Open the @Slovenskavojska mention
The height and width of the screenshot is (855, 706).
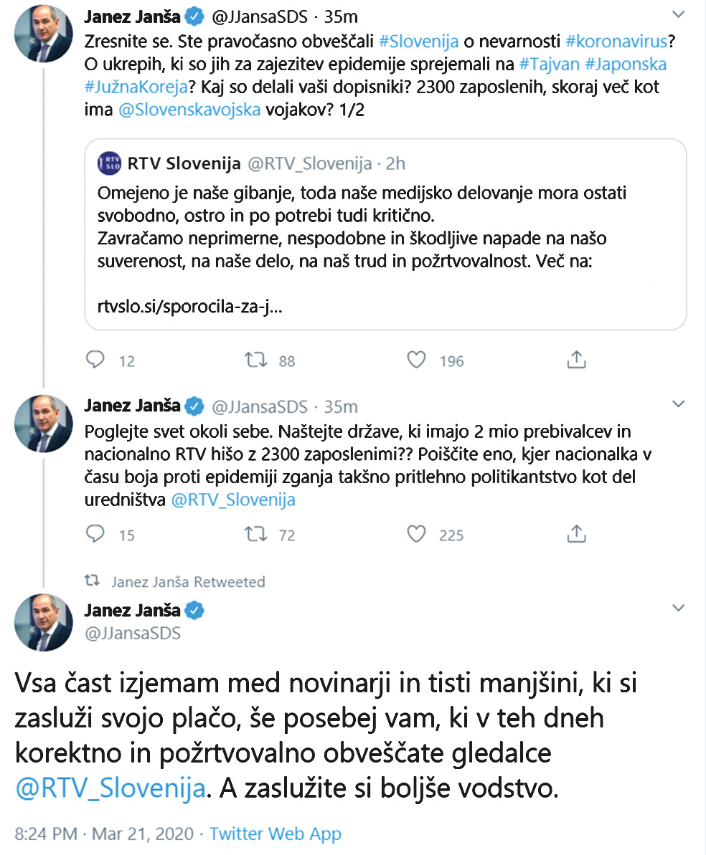coord(189,113)
